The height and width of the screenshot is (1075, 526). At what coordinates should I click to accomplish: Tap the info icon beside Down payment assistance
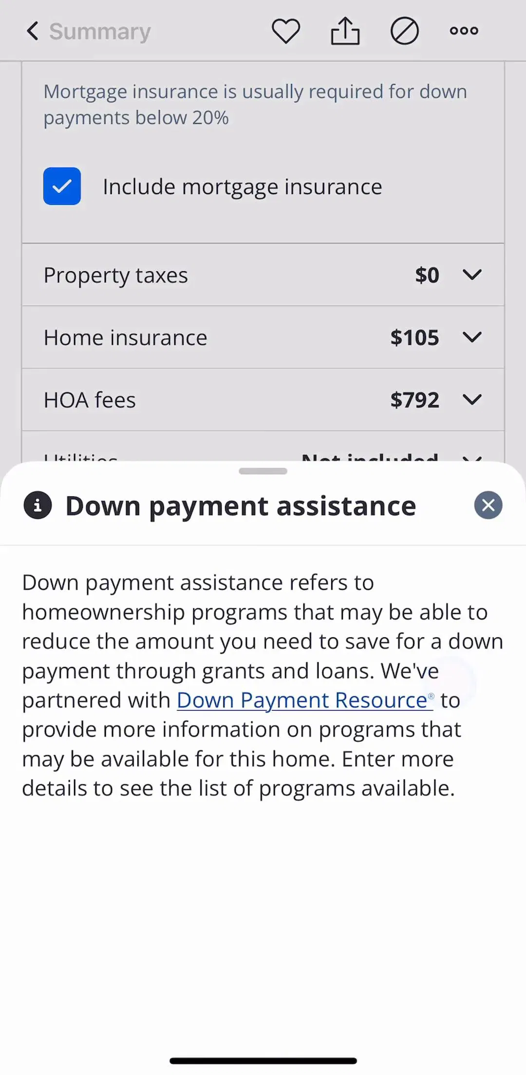click(38, 505)
